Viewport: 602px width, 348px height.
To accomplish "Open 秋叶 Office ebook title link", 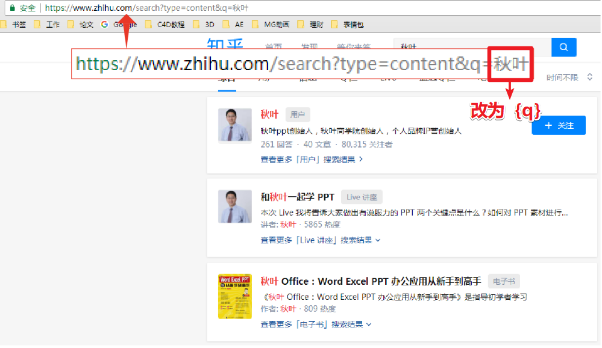I will tap(371, 281).
